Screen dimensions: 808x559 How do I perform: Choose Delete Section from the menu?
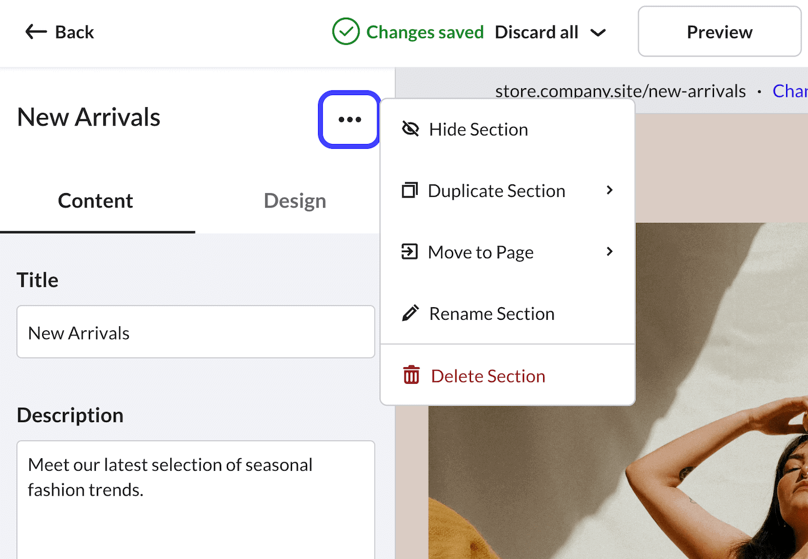pos(487,375)
